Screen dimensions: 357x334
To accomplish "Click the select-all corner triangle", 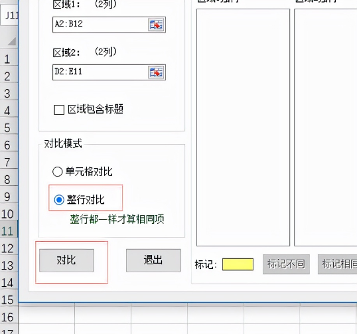I will [12, 41].
